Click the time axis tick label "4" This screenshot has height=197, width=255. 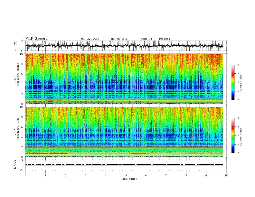tap(106, 175)
